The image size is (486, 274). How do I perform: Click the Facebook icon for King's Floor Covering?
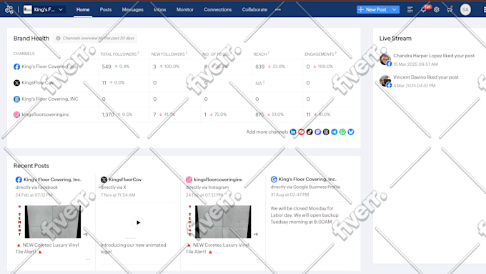pyautogui.click(x=16, y=67)
